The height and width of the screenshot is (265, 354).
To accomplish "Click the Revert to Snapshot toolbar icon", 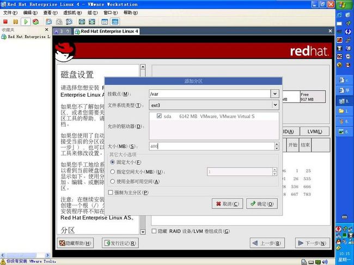I will (x=59, y=22).
